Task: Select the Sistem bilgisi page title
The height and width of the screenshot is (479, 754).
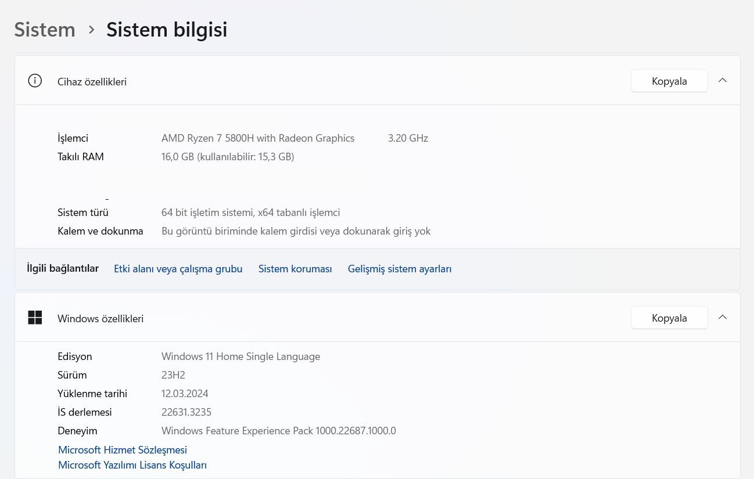Action: coord(167,30)
